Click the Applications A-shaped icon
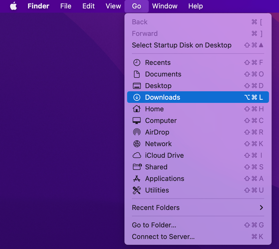The image size is (279, 249). [x=137, y=179]
